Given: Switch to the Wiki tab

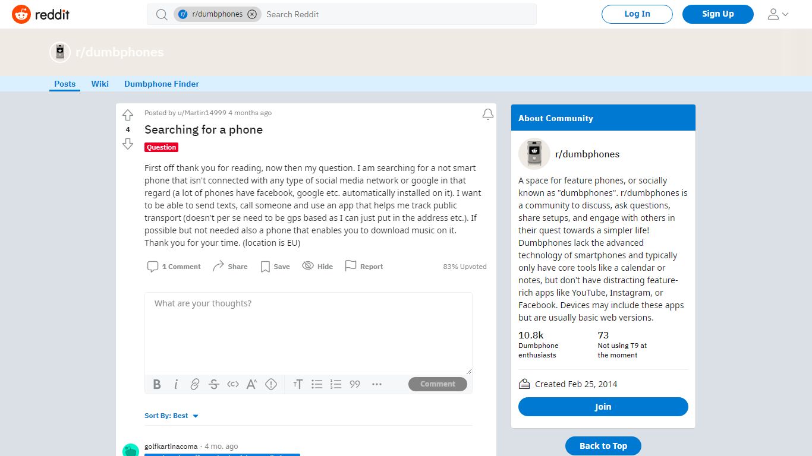Looking at the screenshot, I should click(100, 84).
